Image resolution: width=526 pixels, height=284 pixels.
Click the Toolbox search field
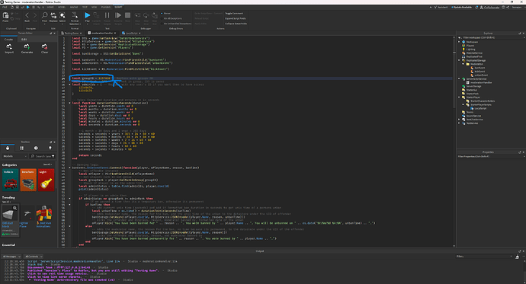42,156
